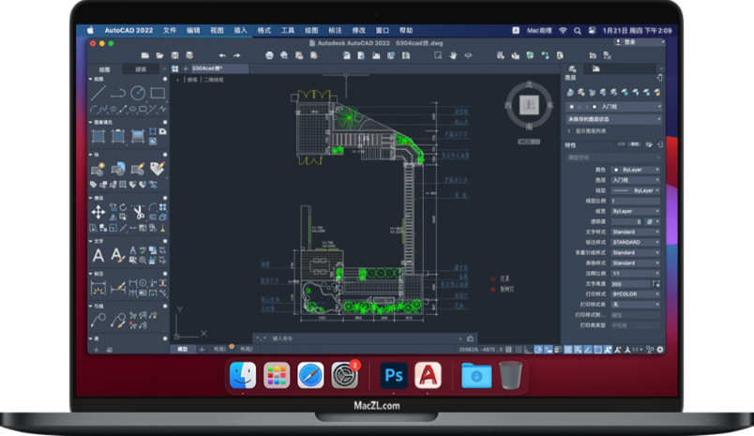Collapse the Text panel section

coord(91,241)
